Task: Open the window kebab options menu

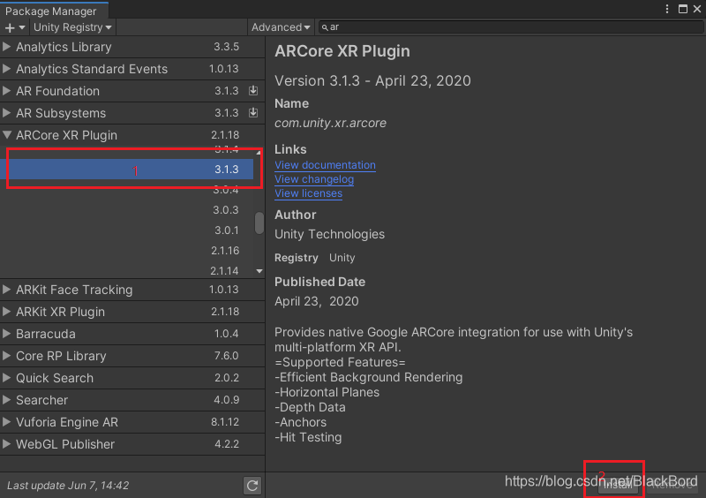Action: (667, 9)
